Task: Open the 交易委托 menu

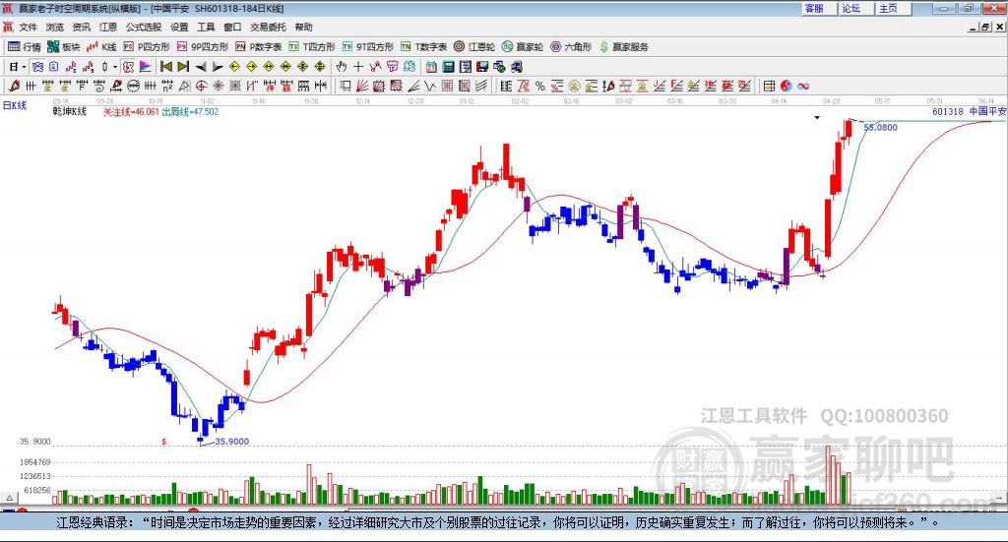Action: [x=268, y=27]
